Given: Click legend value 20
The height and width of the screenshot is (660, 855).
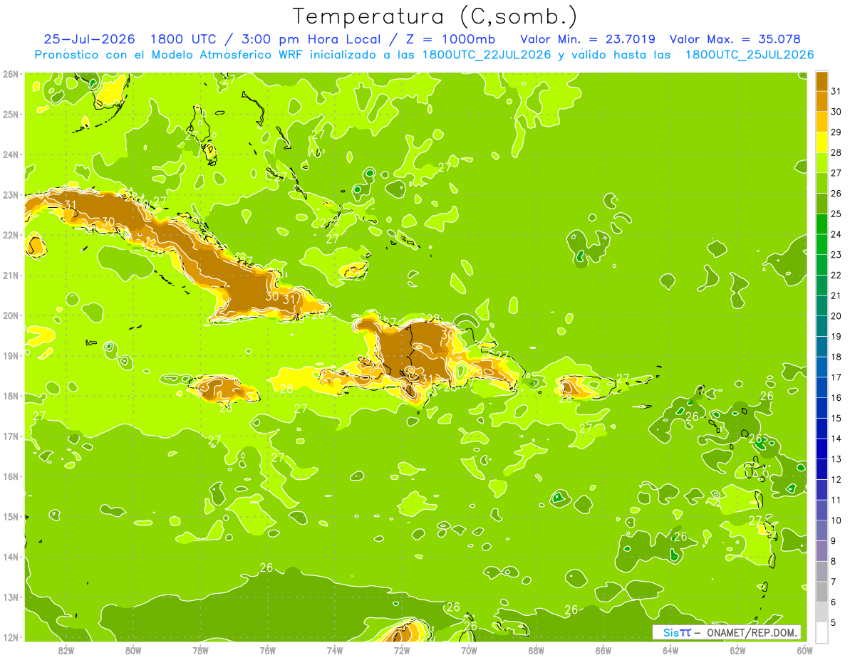Looking at the screenshot, I should pyautogui.click(x=836, y=316).
